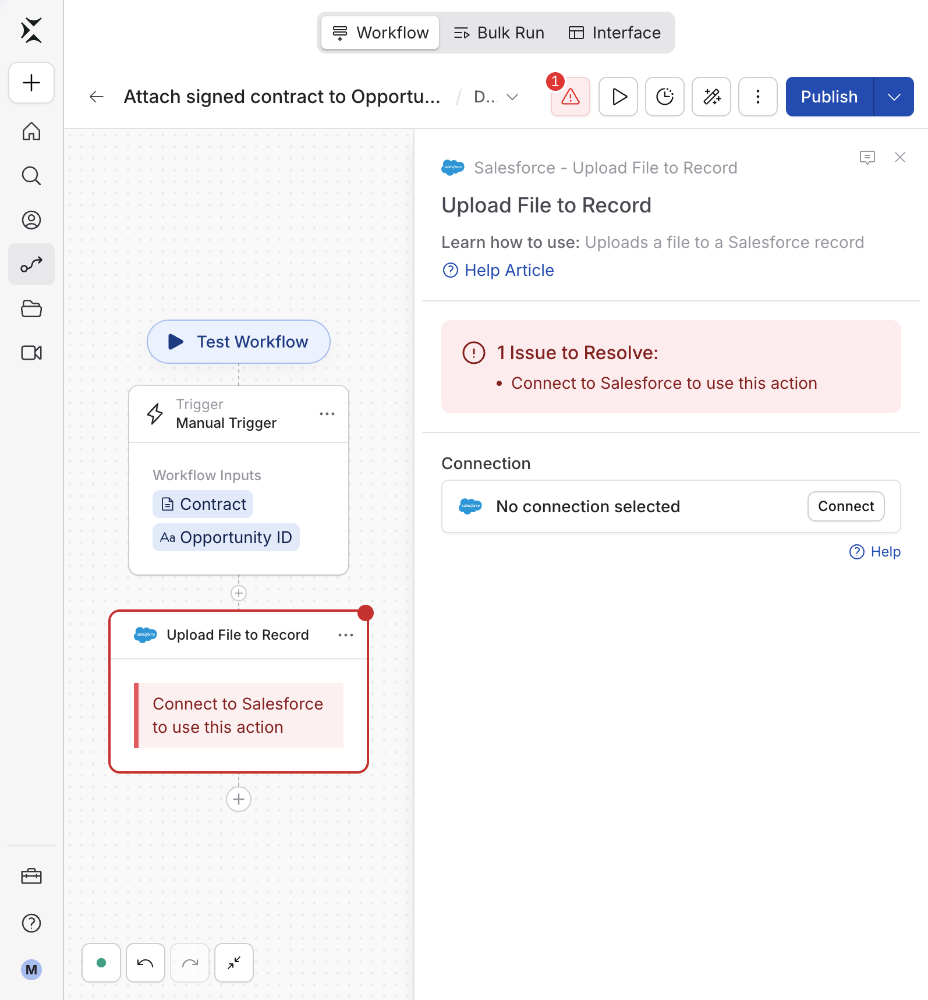Screen dimensions: 928x1000
Task: Open the briefcase icon in the sidebar
Action: [31, 876]
